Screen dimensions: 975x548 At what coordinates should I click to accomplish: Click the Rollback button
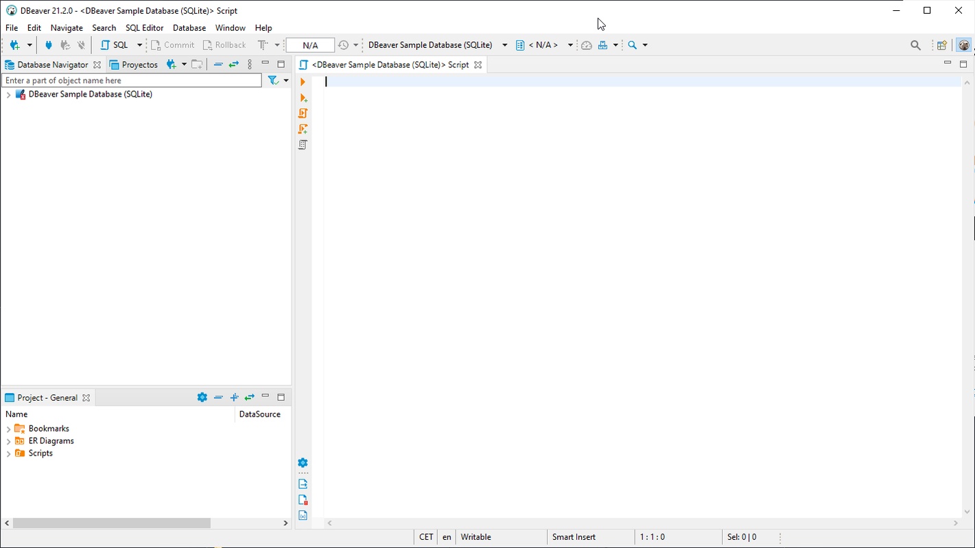click(x=224, y=45)
